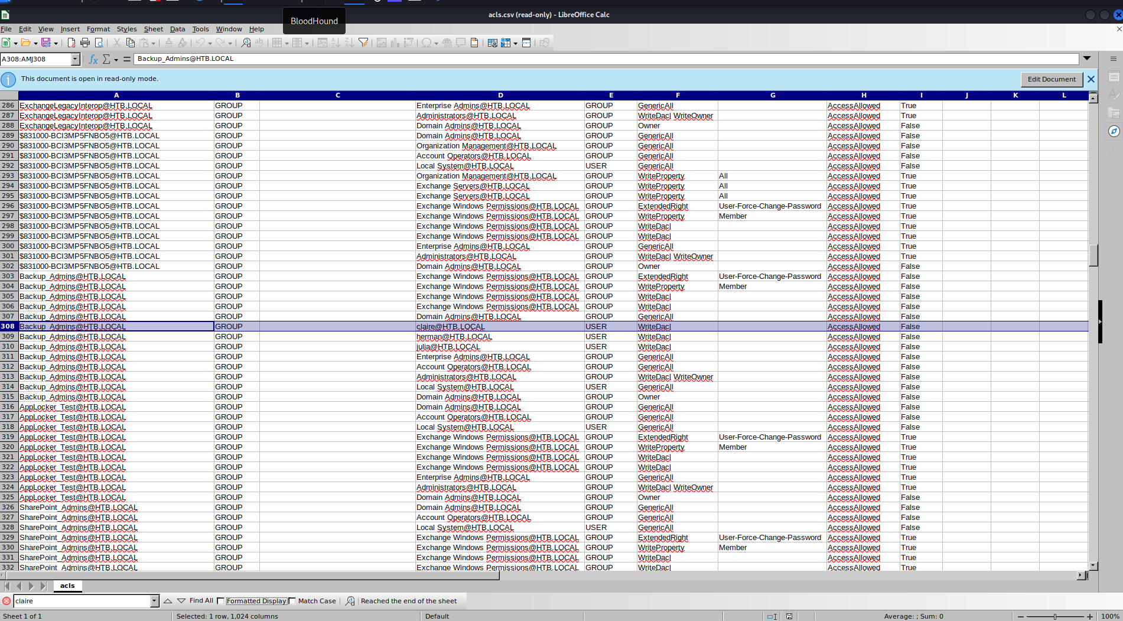Screen dimensions: 1123x621
Task: Click the Split Window toolbar icon
Action: click(x=526, y=43)
